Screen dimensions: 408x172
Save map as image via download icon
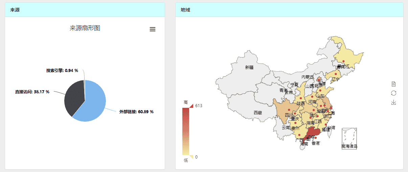pos(393,102)
